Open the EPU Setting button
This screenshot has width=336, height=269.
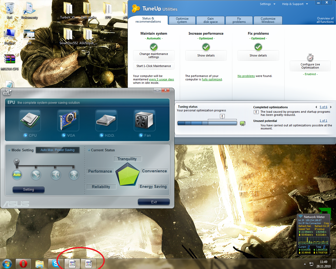coord(29,190)
